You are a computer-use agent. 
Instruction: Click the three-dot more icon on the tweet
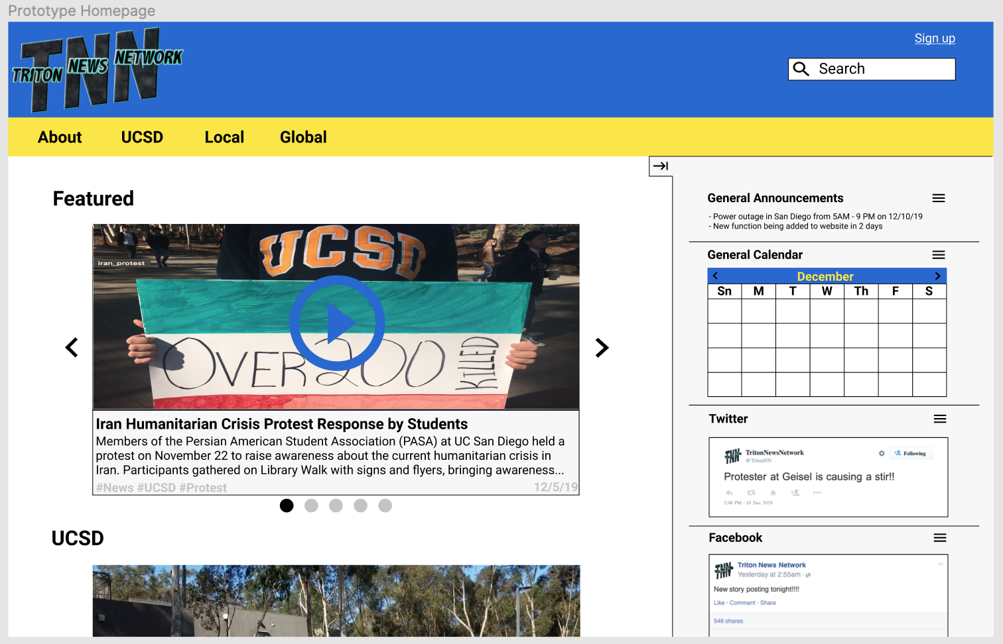817,492
